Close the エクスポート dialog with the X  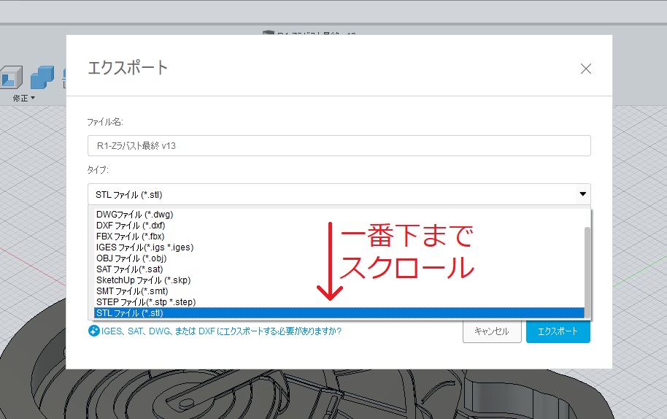point(586,69)
